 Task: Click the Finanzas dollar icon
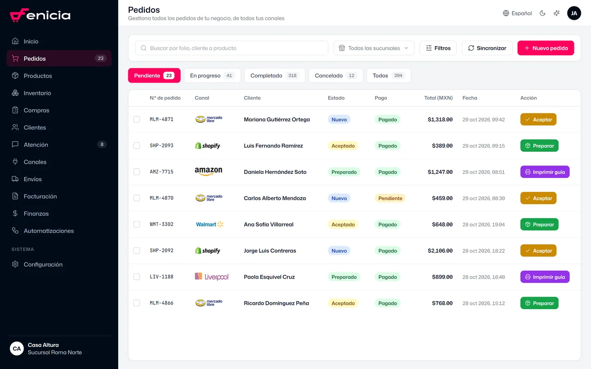point(15,214)
